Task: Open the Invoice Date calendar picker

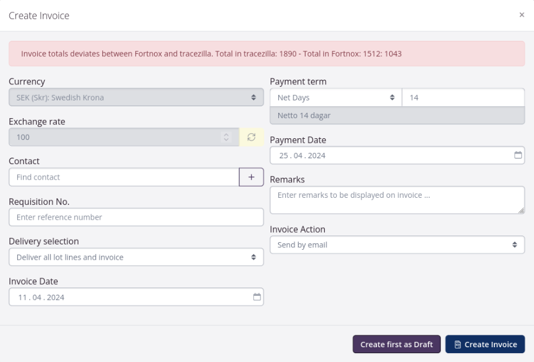Action: tap(256, 297)
